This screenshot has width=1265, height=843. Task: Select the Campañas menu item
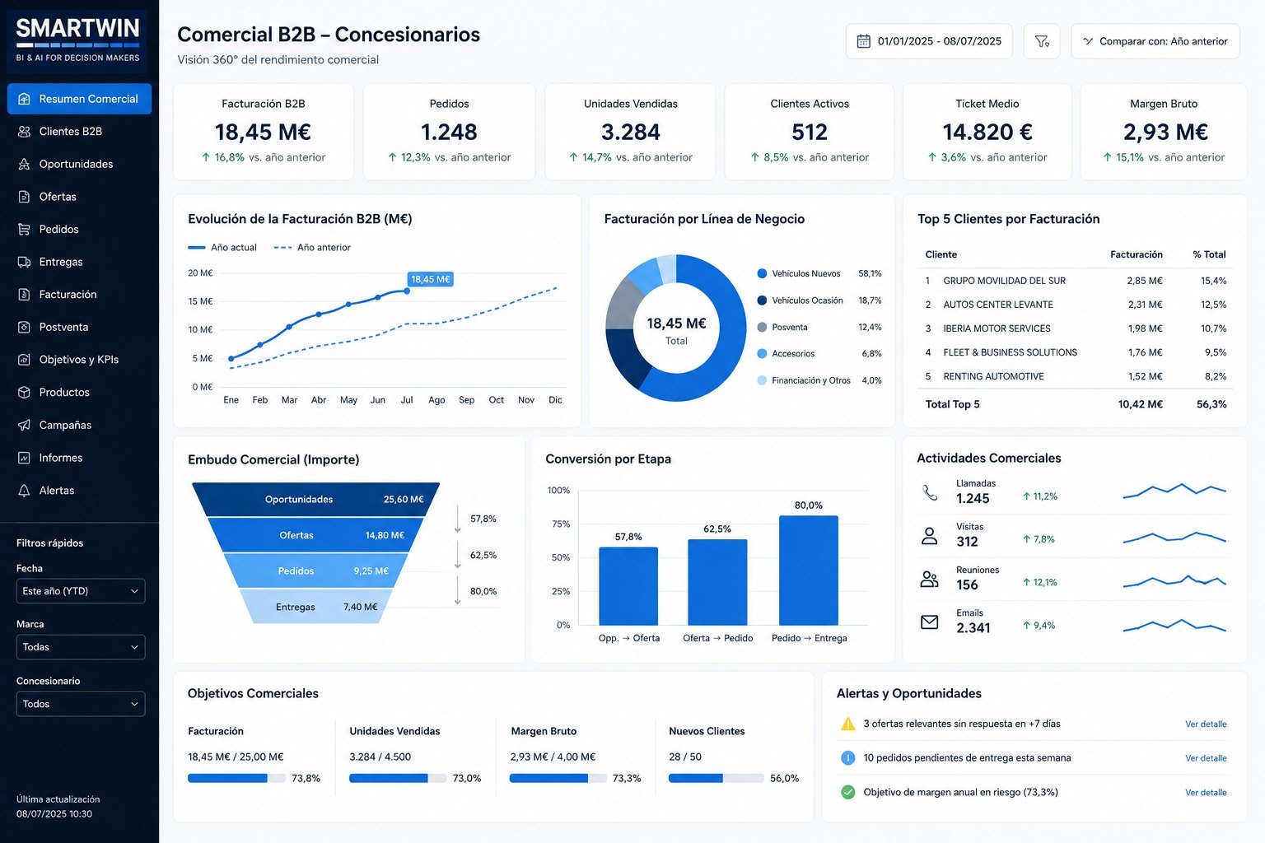pos(79,425)
